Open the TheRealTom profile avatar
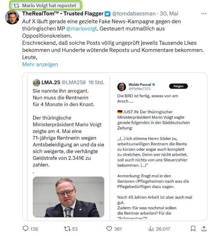The image size is (211, 236). [x=12, y=17]
